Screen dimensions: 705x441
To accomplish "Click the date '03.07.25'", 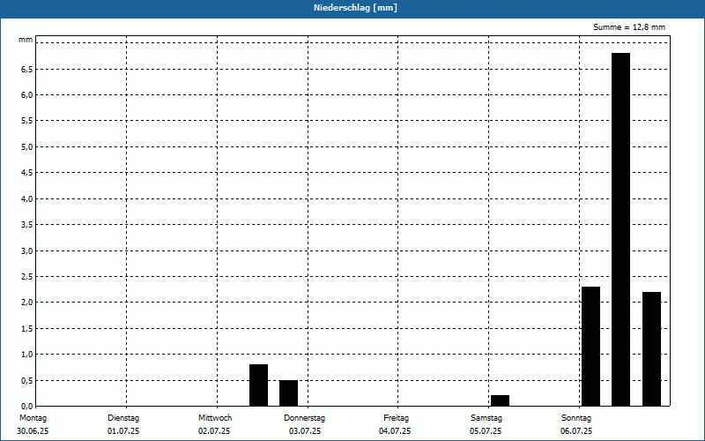I will [x=305, y=431].
